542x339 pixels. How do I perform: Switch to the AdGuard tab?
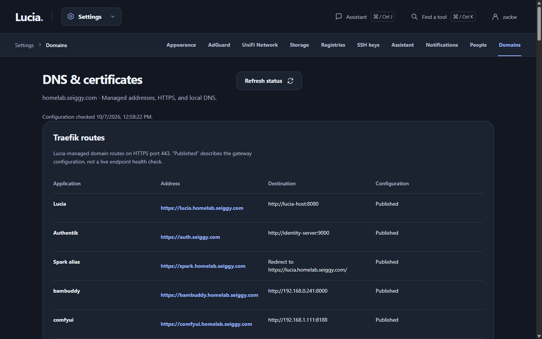pyautogui.click(x=219, y=45)
